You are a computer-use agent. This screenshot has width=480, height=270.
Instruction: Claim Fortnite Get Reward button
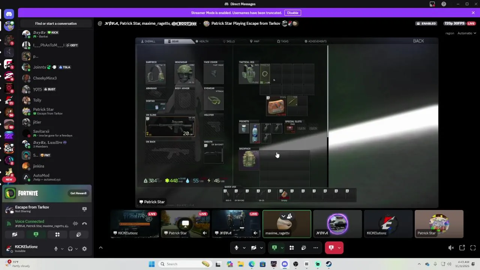coord(78,193)
